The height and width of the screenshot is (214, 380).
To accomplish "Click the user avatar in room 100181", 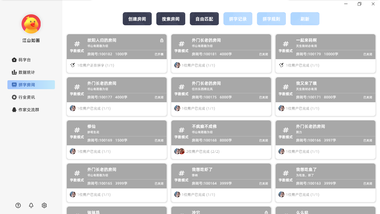I will tap(177, 65).
